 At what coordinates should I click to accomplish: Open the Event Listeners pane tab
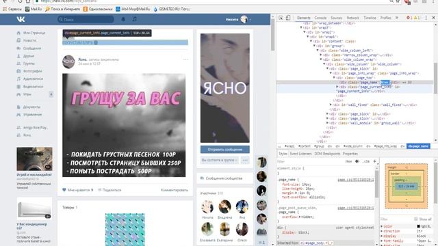point(300,154)
